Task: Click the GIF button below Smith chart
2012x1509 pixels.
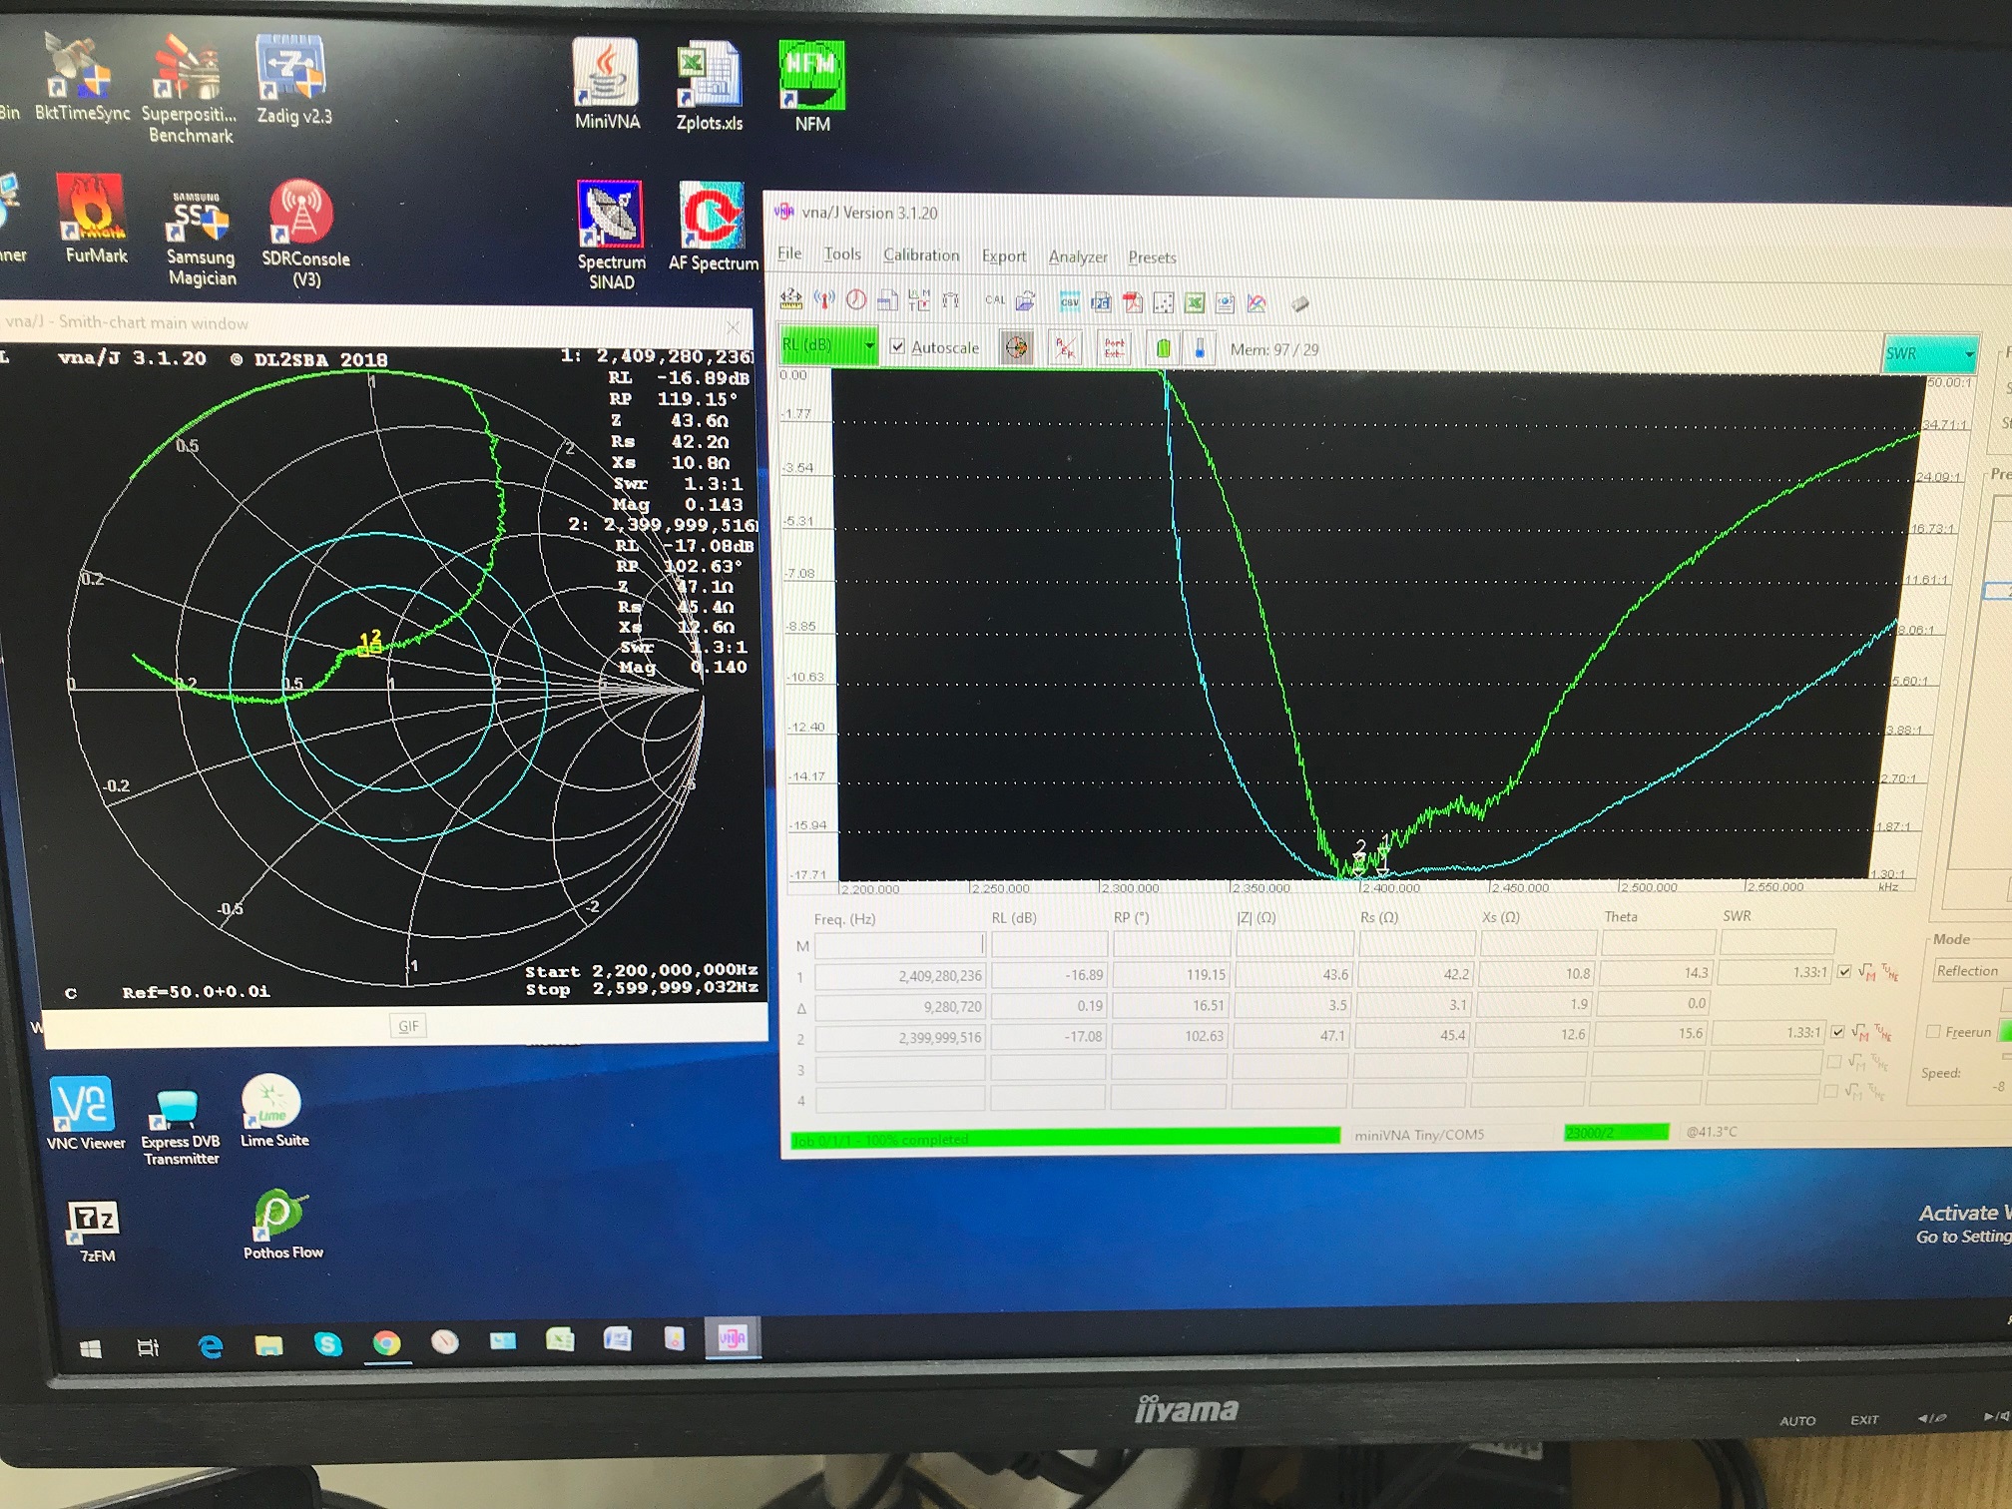Action: click(x=408, y=1026)
